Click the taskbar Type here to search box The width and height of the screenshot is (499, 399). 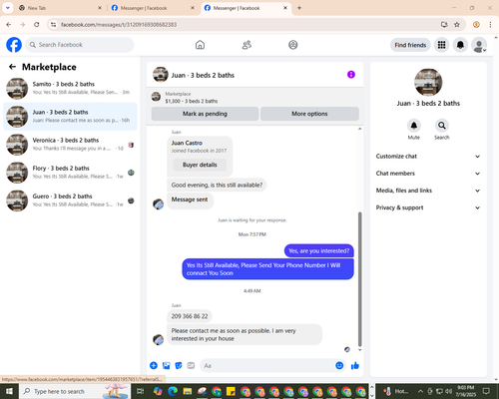[74, 391]
